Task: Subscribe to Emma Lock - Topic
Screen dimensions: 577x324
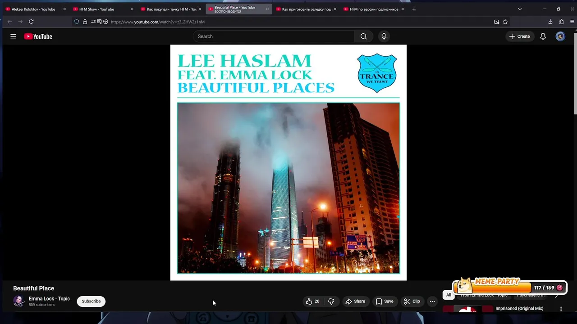Action: [x=91, y=301]
